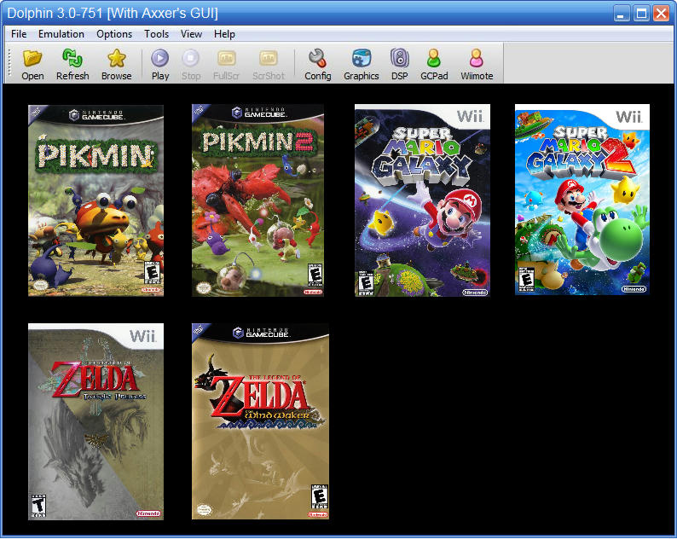
Task: Open the Tools menu
Action: [x=156, y=33]
